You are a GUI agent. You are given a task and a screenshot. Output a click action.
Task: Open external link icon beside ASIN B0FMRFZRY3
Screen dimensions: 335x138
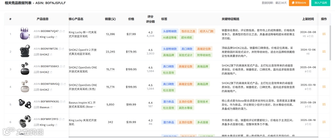(x=64, y=119)
